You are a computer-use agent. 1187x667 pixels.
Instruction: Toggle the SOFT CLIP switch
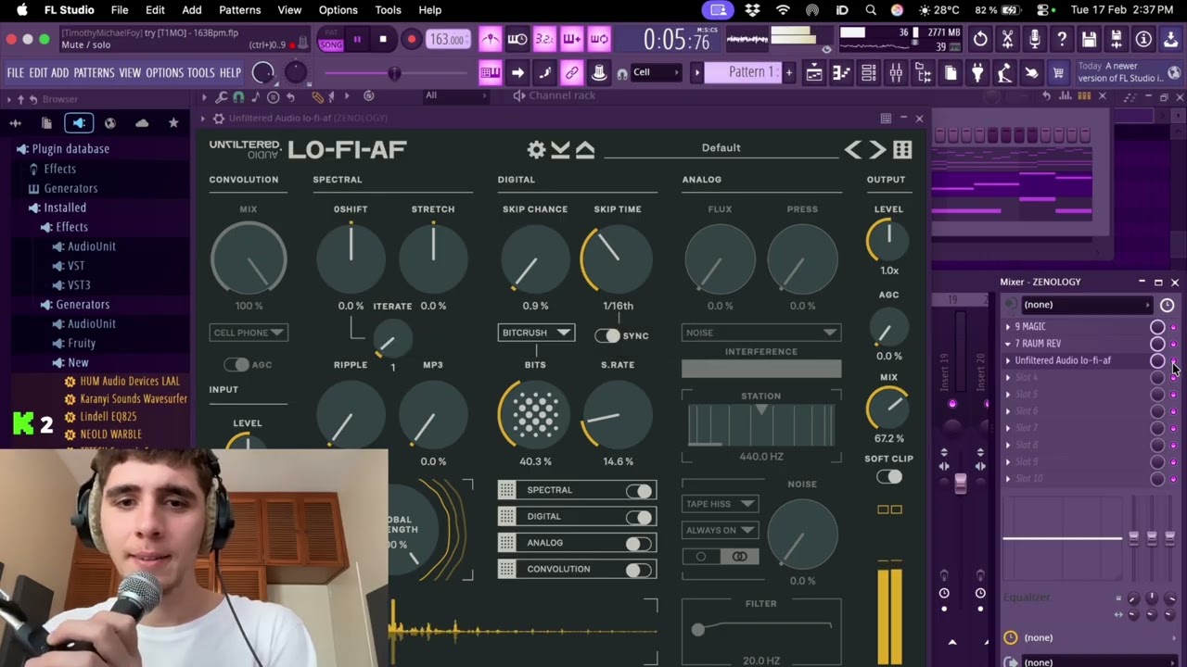tap(889, 477)
